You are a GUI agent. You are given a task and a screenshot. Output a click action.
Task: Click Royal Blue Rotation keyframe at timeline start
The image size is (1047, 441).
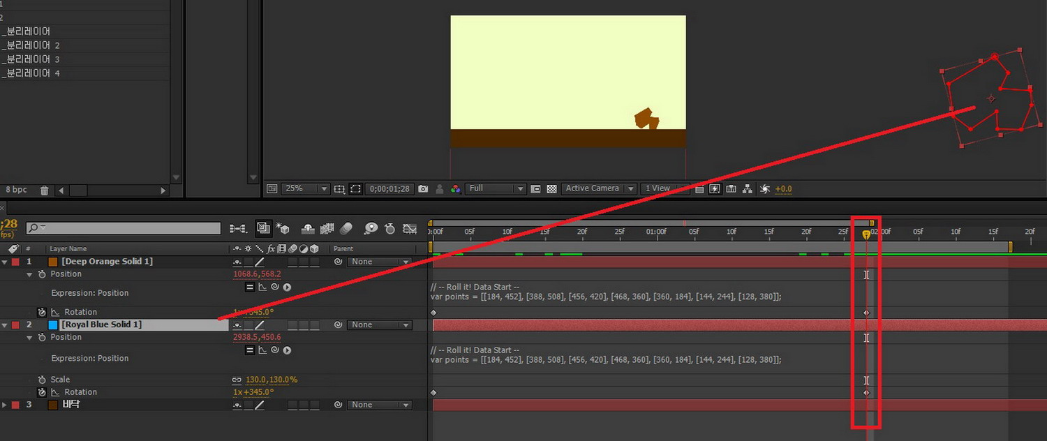433,393
